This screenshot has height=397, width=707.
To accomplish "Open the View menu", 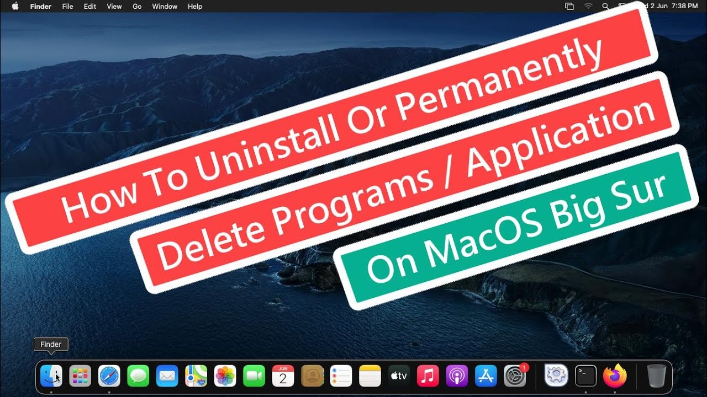I will pos(114,6).
